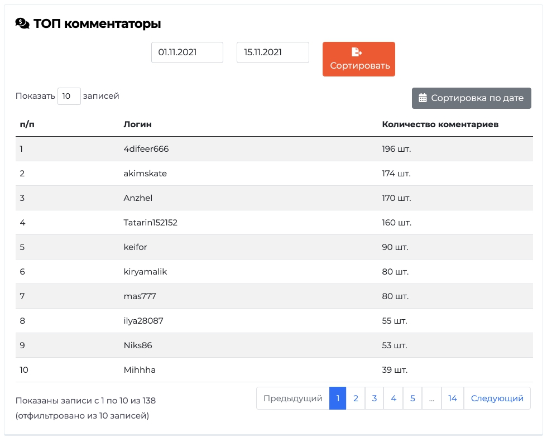Image resolution: width=547 pixels, height=442 pixels.
Task: Click the calendar icon on date sort button
Action: point(423,98)
